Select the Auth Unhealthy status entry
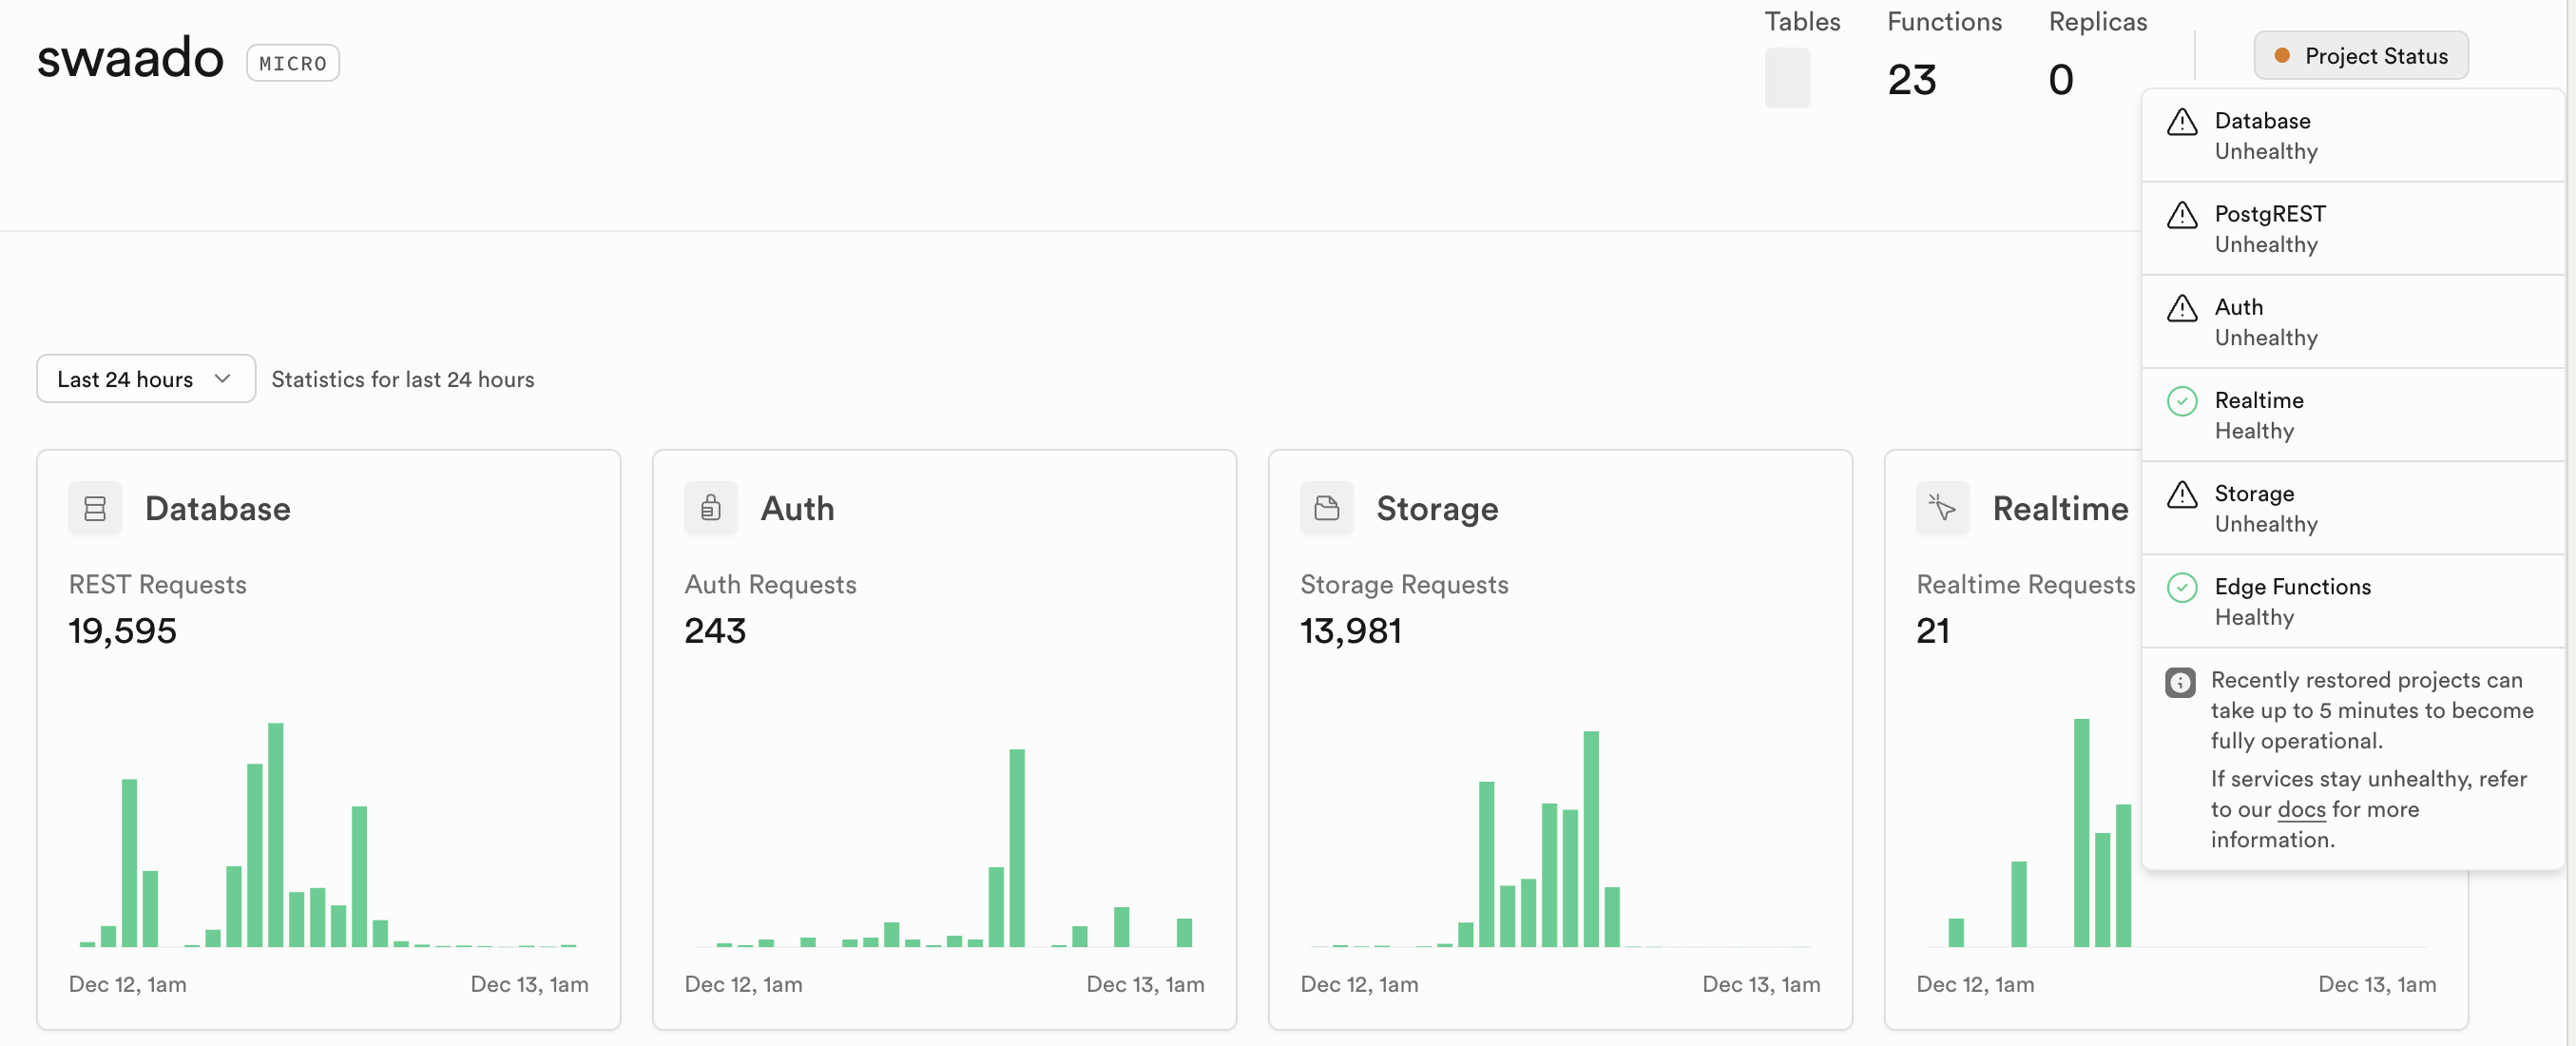This screenshot has height=1046, width=2576. click(x=2265, y=322)
